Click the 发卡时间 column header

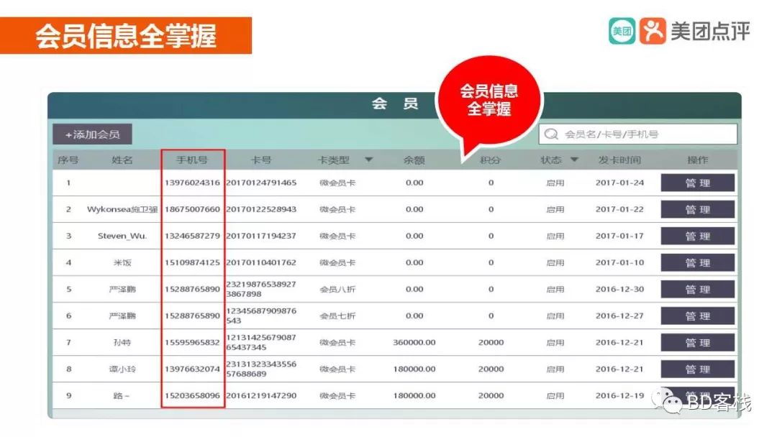619,160
